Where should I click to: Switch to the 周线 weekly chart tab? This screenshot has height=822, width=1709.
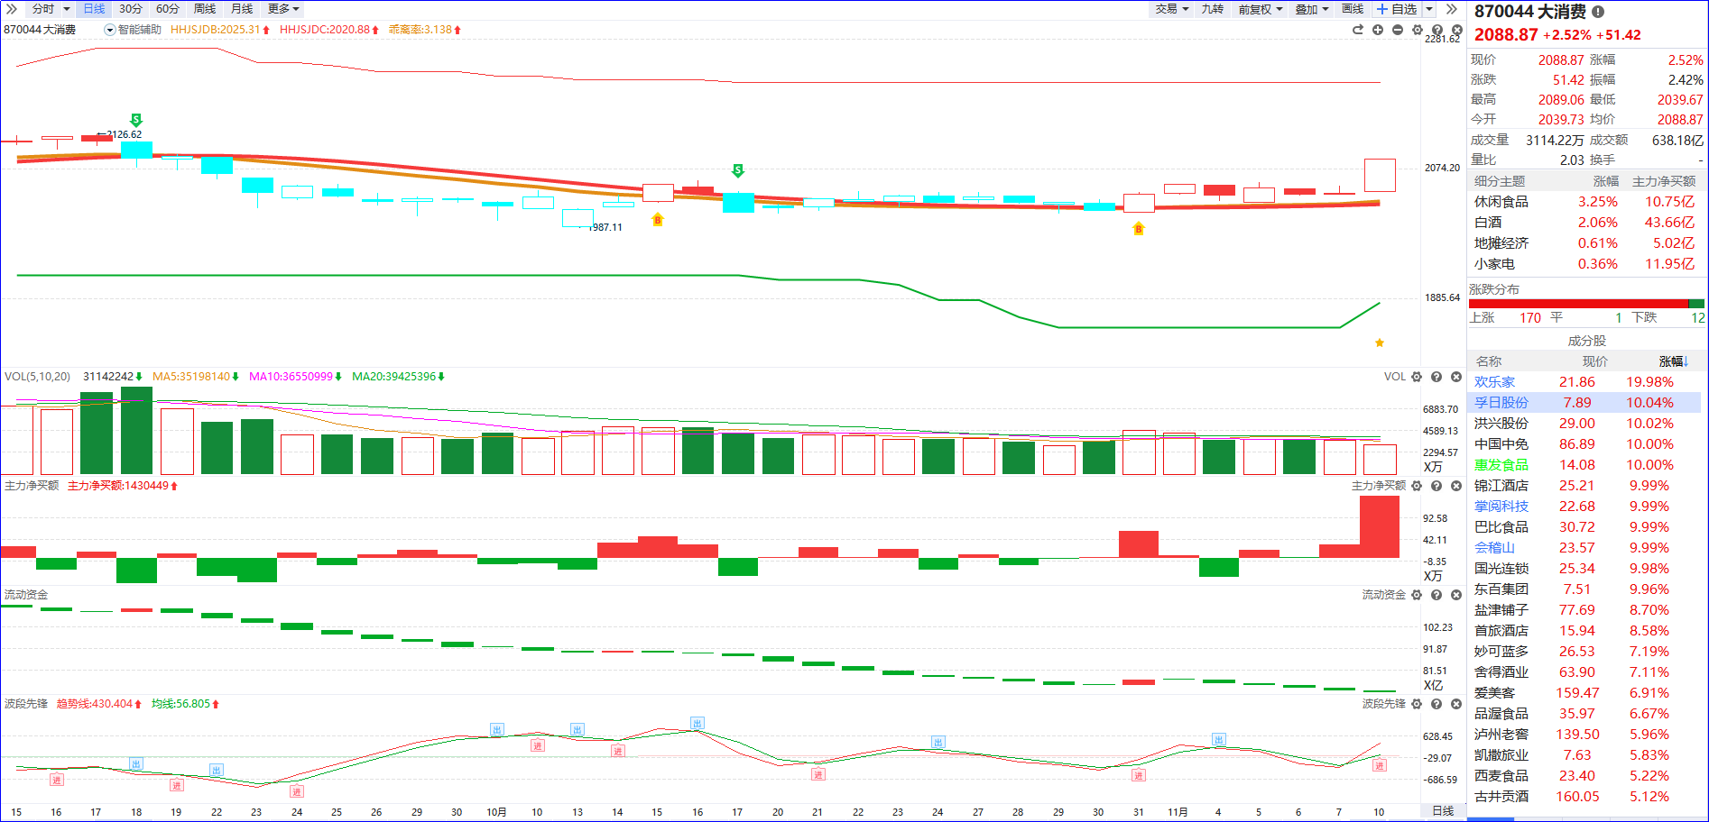[x=205, y=9]
